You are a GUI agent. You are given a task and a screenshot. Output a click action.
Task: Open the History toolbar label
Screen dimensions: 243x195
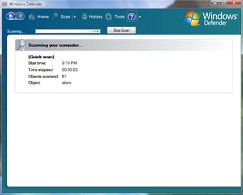(96, 17)
